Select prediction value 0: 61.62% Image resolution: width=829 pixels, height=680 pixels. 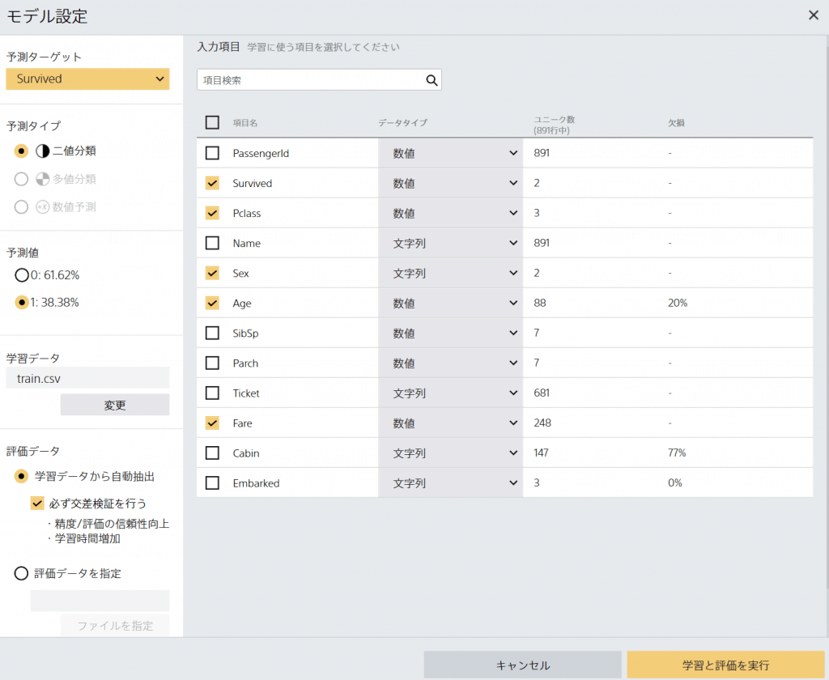[22, 275]
